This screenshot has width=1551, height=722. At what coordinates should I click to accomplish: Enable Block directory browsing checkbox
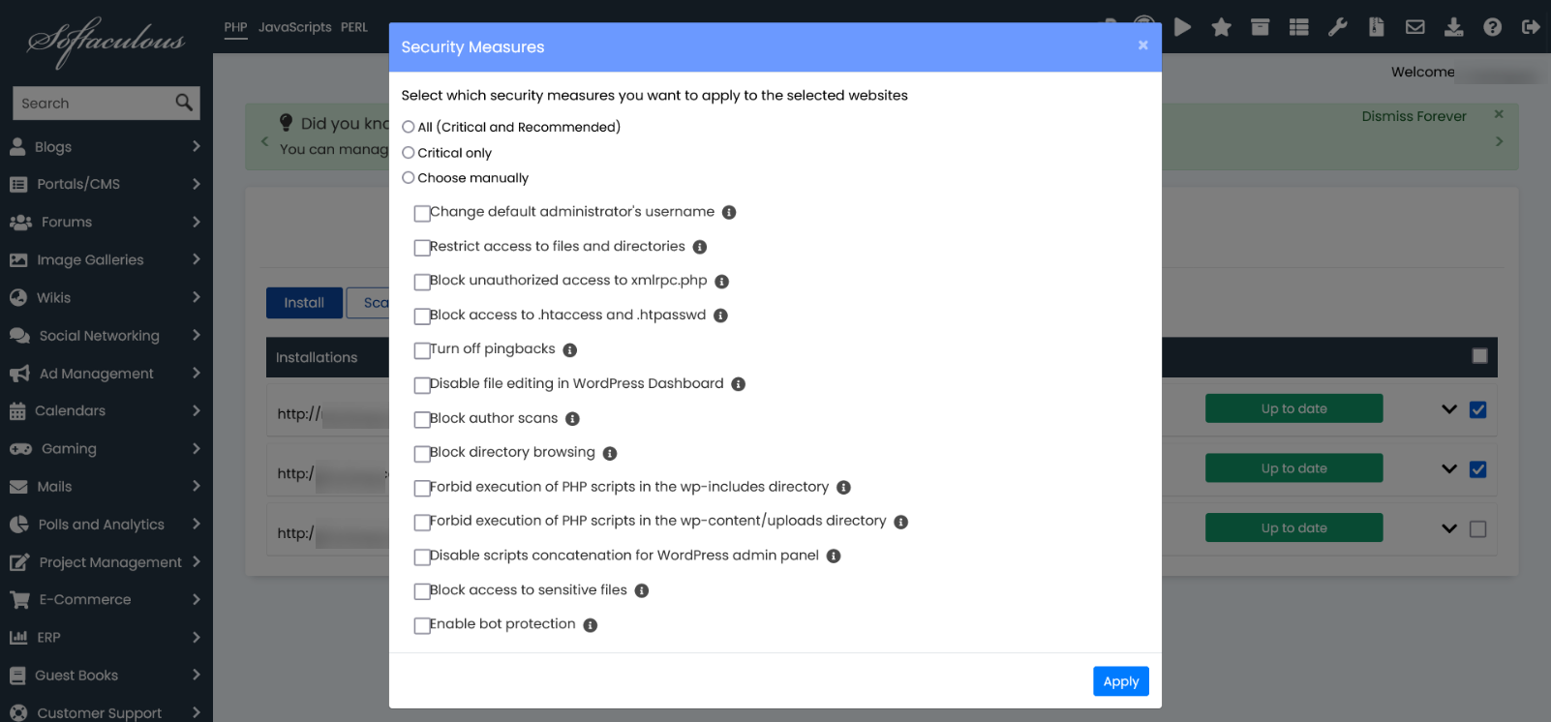click(422, 454)
